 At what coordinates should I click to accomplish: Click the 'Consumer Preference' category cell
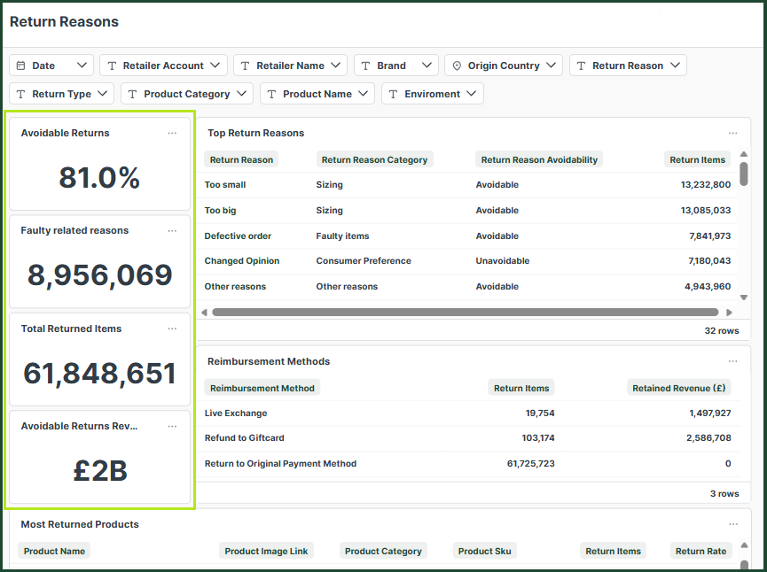pyautogui.click(x=364, y=261)
